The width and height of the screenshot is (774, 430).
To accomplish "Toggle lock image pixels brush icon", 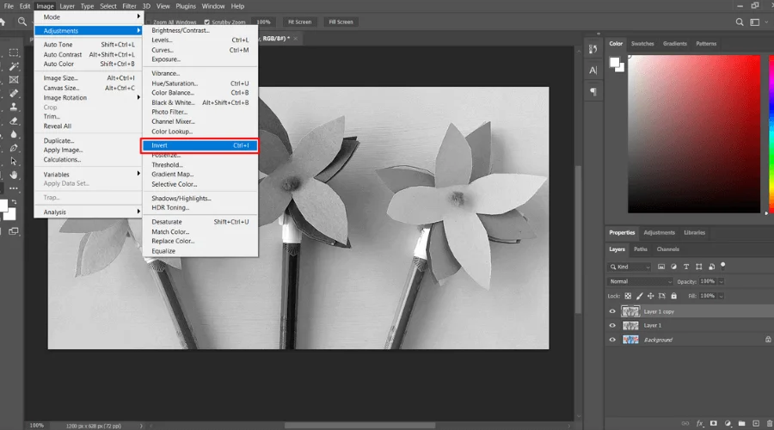I will click(x=639, y=296).
